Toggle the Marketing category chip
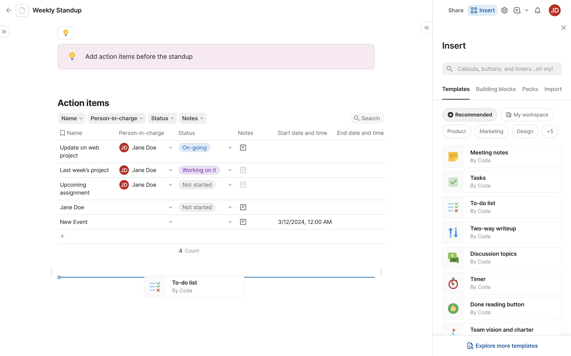This screenshot has width=571, height=356. [491, 131]
